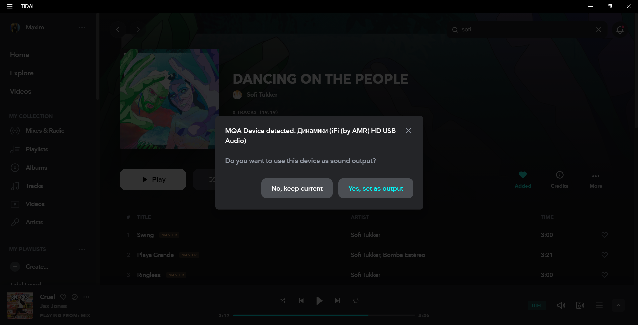
Task: Shuffle the album with the shuffle button
Action: [x=204, y=179]
